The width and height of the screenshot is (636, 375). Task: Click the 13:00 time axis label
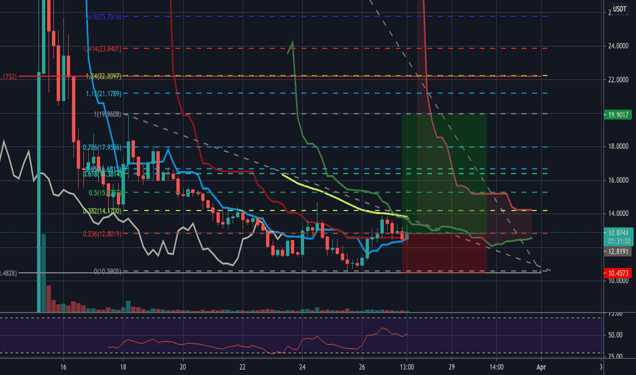pos(407,367)
